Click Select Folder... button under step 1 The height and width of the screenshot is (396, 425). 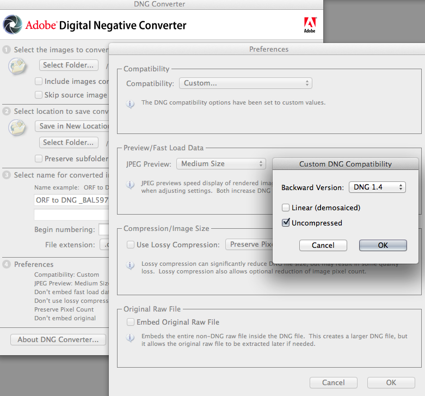(69, 65)
